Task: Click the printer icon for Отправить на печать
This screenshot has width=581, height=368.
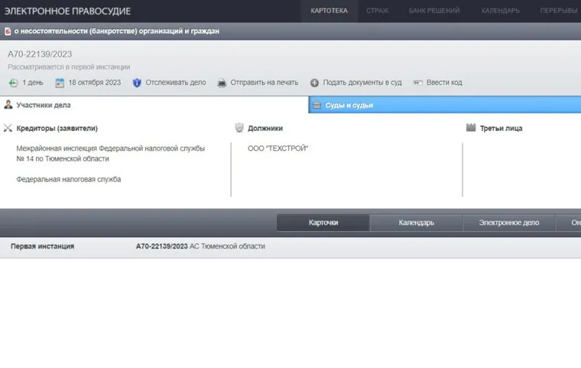Action: coord(222,83)
